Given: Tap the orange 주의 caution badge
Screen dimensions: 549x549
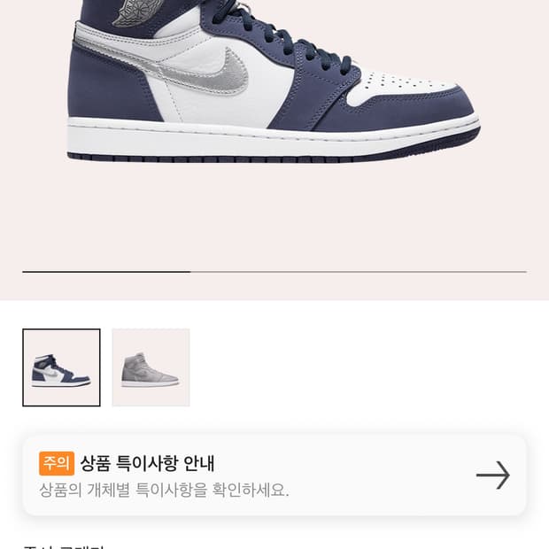Looking at the screenshot, I should coord(57,463).
